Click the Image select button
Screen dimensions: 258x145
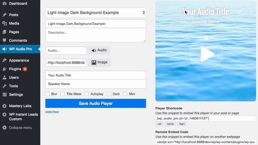coord(100,62)
